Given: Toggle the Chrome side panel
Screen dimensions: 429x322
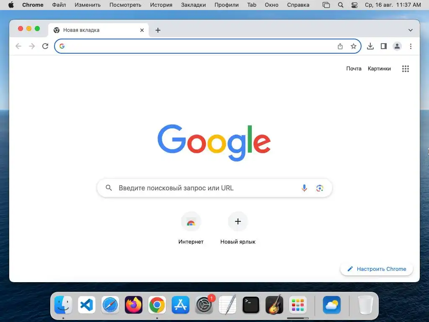Looking at the screenshot, I should click(x=384, y=46).
